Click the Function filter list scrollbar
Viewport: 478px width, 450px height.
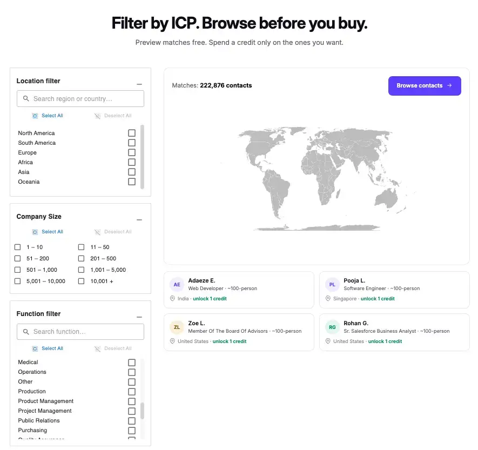142,411
